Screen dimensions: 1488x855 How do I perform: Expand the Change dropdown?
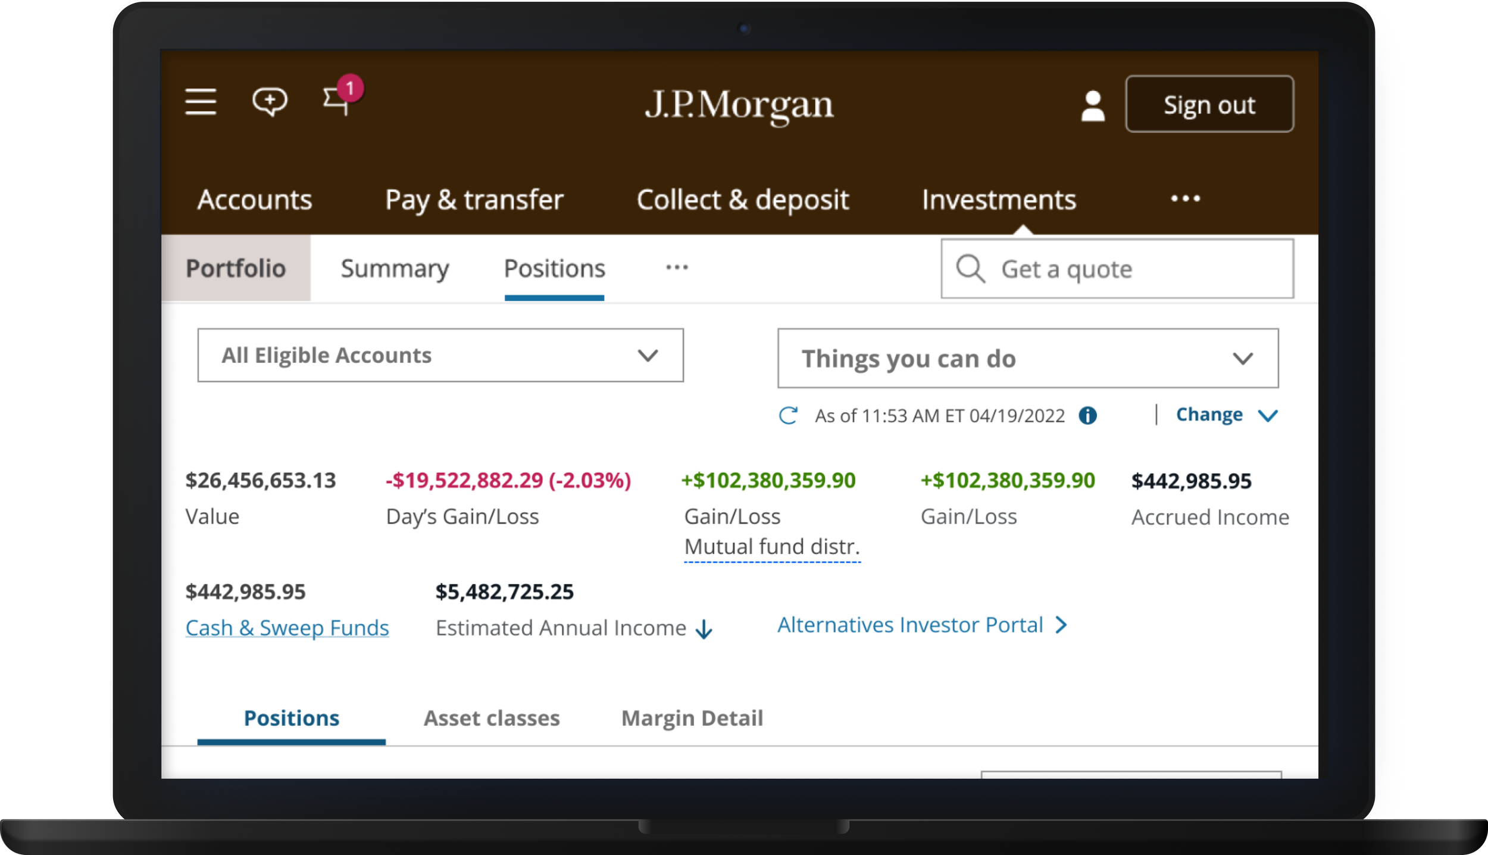(x=1226, y=415)
